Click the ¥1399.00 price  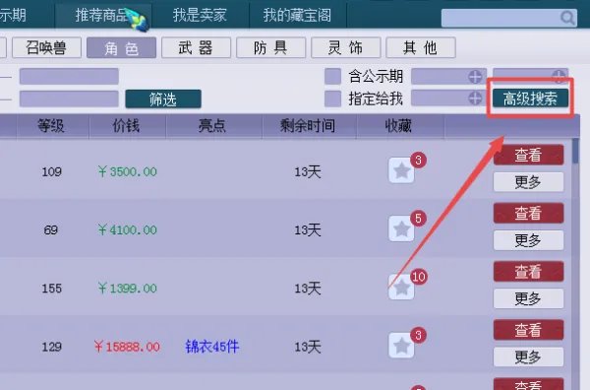click(127, 289)
